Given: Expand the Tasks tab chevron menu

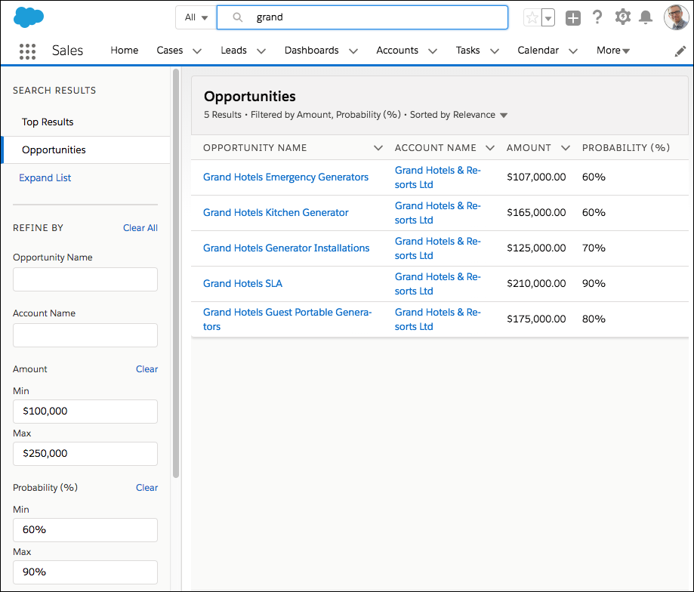Looking at the screenshot, I should pos(495,51).
